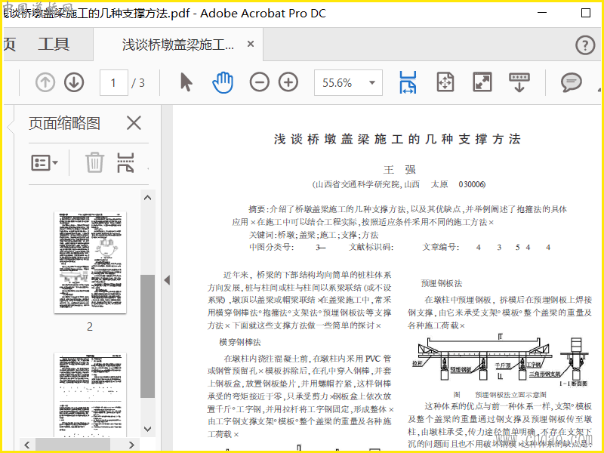Click the thumbnail panel vertical scrollbar thumb
The width and height of the screenshot is (604, 453).
tap(147, 336)
